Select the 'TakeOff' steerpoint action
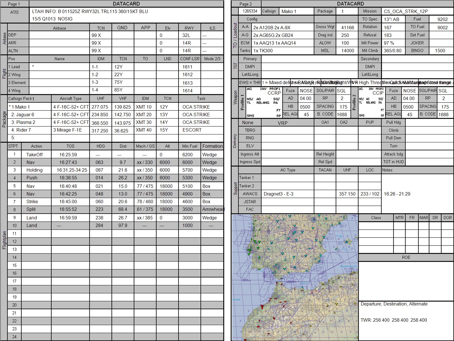 (34, 155)
